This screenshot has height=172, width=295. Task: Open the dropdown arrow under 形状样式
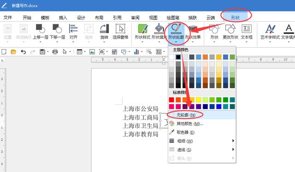click(142, 42)
